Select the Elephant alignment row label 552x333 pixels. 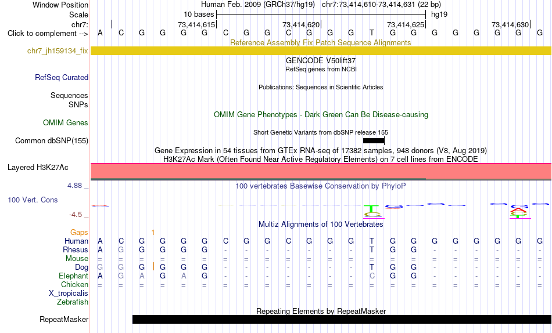[x=73, y=276]
